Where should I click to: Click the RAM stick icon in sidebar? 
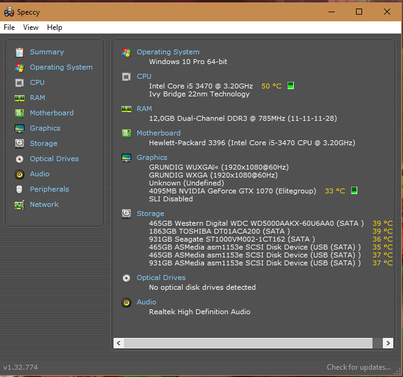pos(20,98)
